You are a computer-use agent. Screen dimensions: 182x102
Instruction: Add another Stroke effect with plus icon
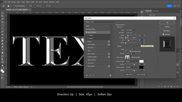coord(109,42)
